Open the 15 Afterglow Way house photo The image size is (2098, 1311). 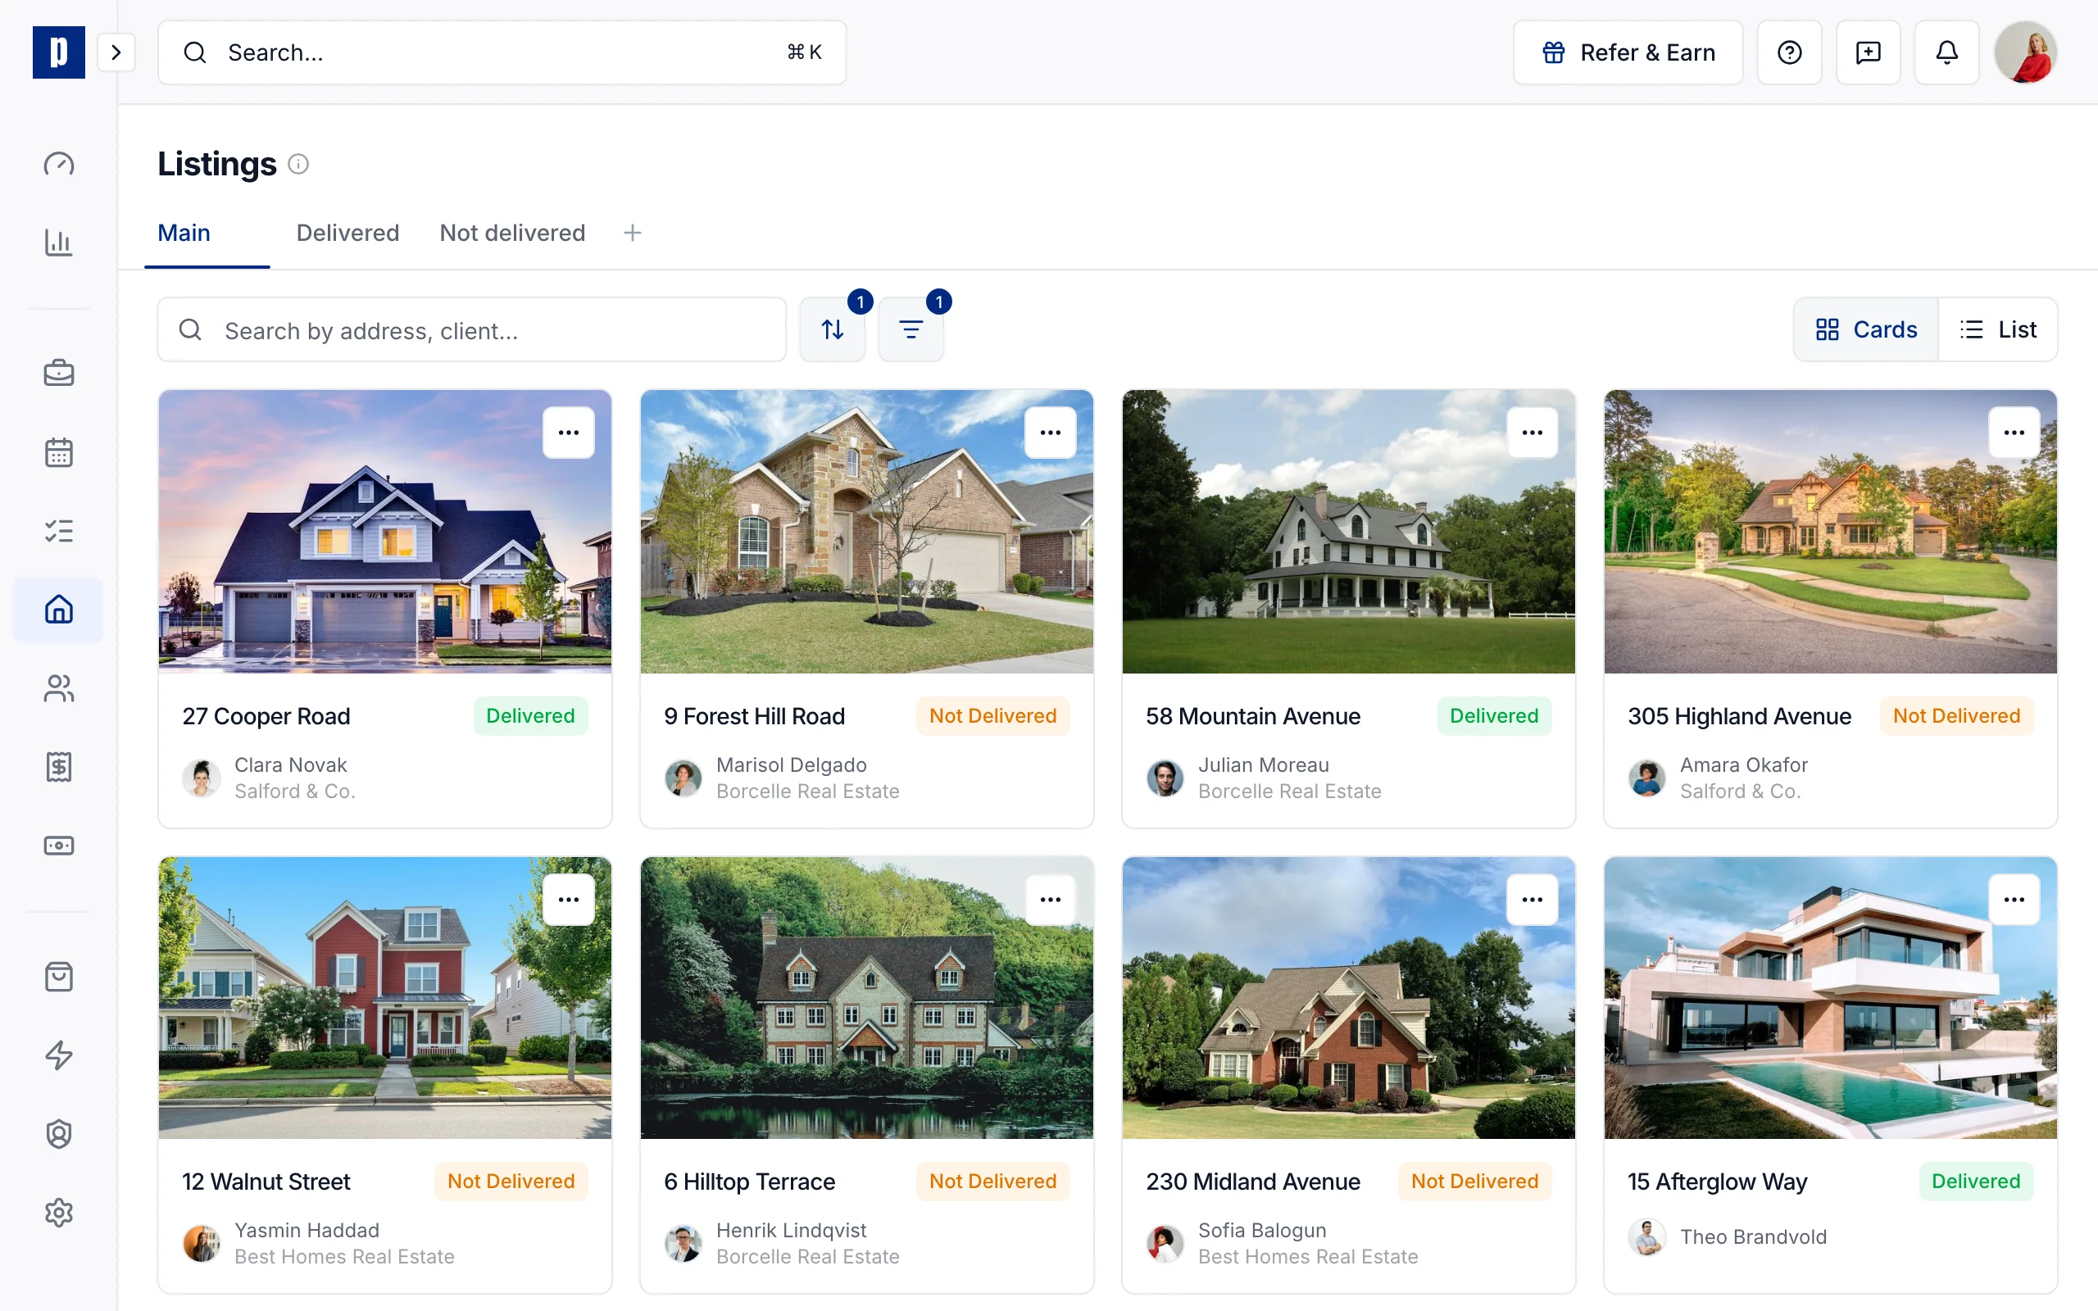pyautogui.click(x=1830, y=998)
